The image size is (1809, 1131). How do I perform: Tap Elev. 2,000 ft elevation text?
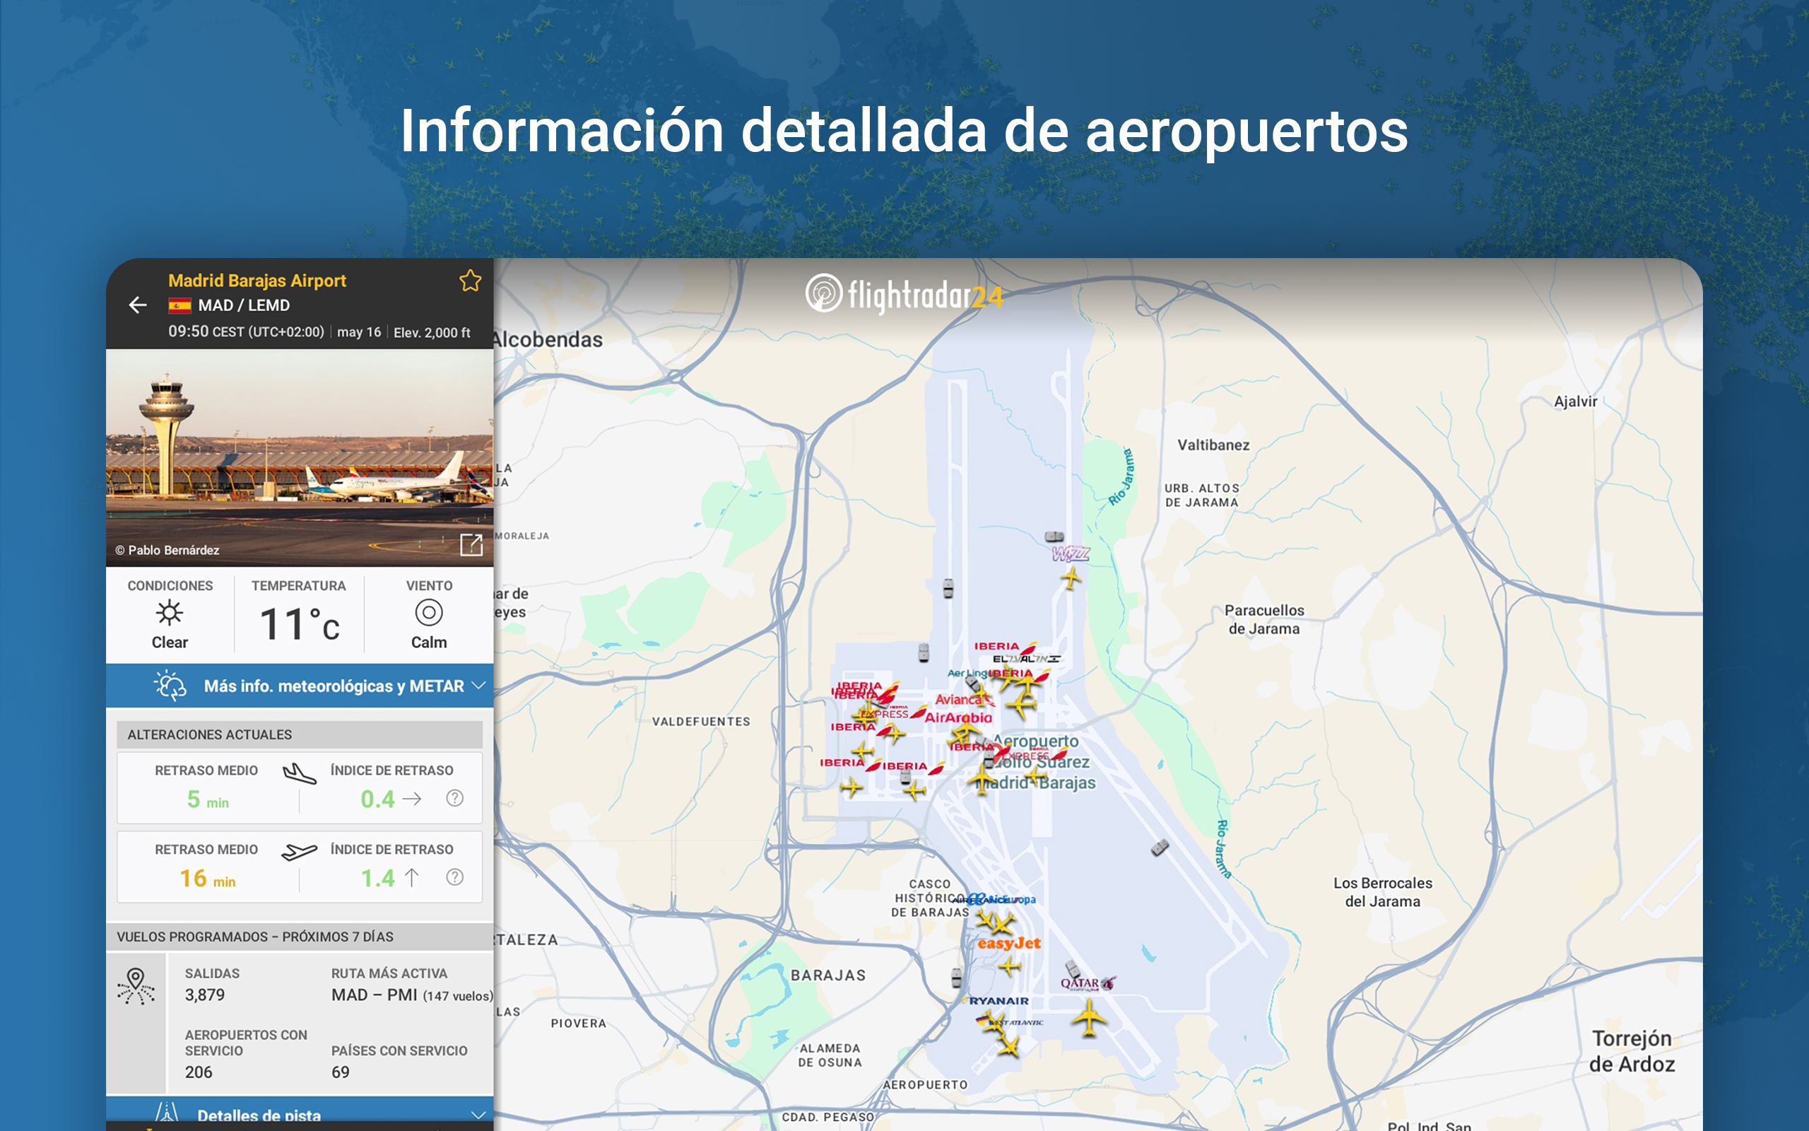tap(432, 332)
